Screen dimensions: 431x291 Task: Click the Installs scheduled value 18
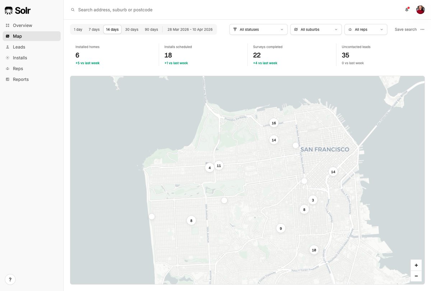168,55
